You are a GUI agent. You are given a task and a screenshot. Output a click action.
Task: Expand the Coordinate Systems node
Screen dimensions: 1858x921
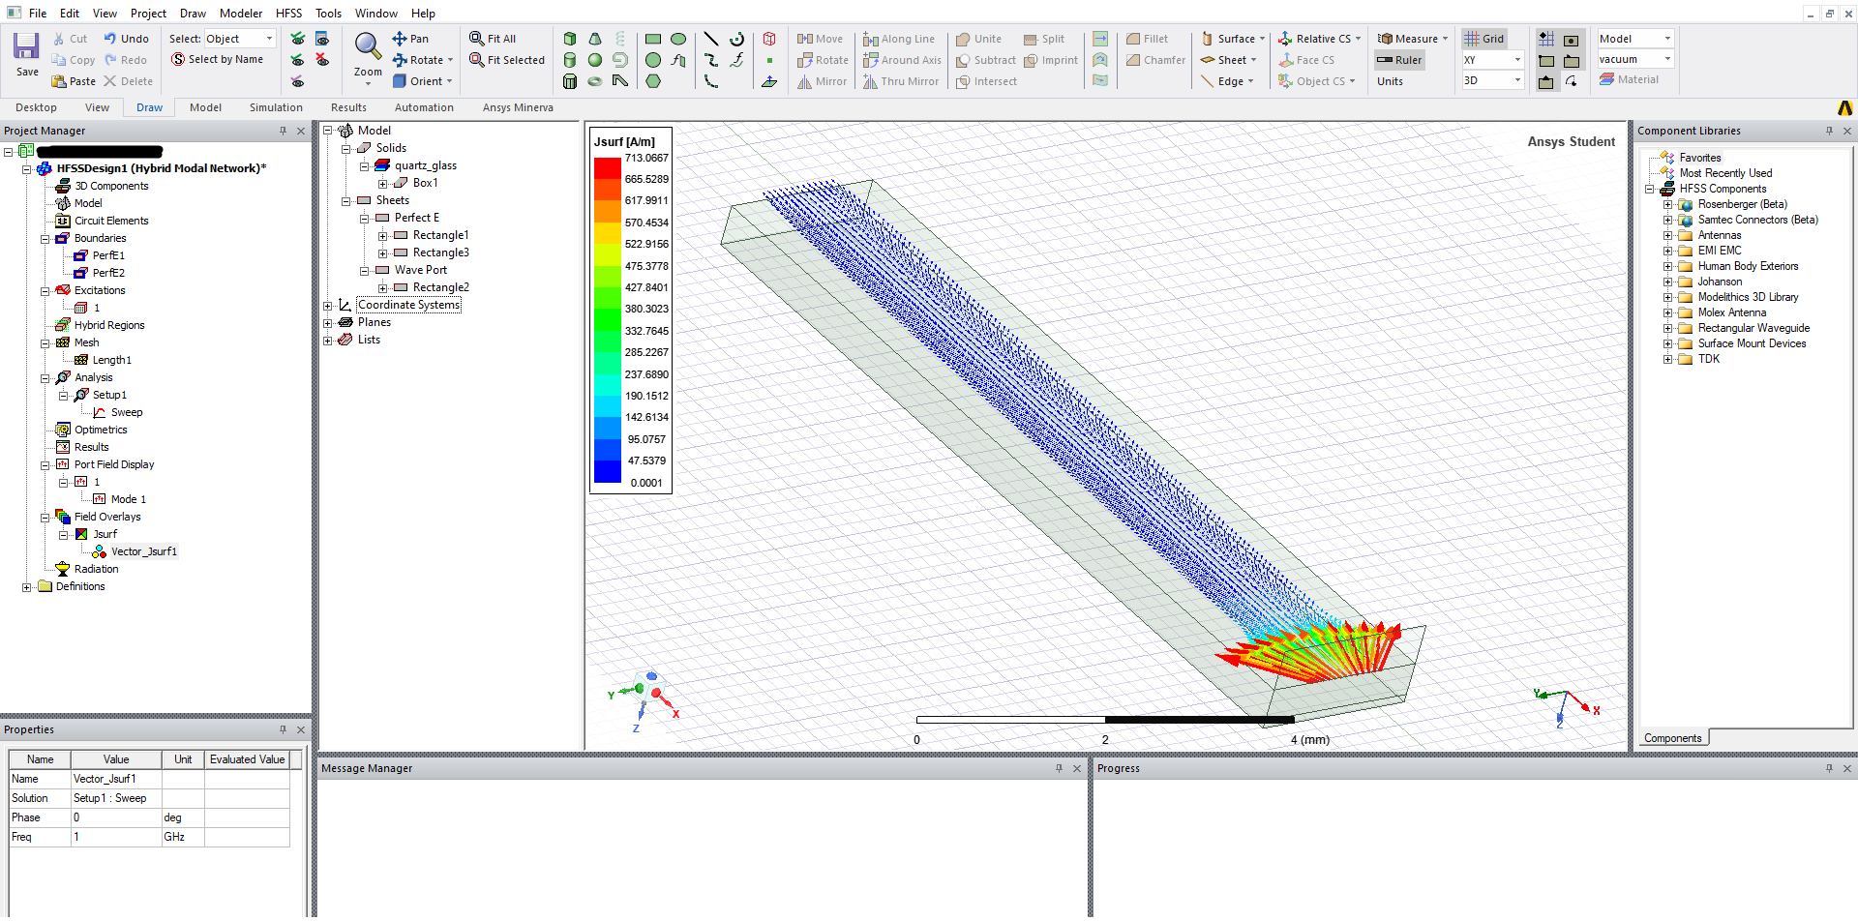tap(327, 305)
